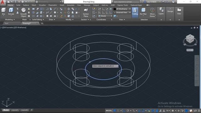Viewport: 201px width, 113px height.
Task: Open the Section panel dialog launcher
Action: click(90, 20)
